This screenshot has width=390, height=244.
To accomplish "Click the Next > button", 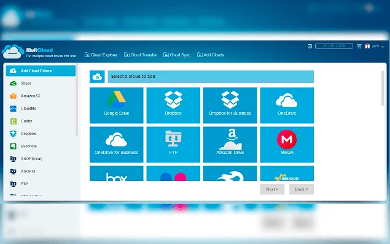I will [272, 189].
